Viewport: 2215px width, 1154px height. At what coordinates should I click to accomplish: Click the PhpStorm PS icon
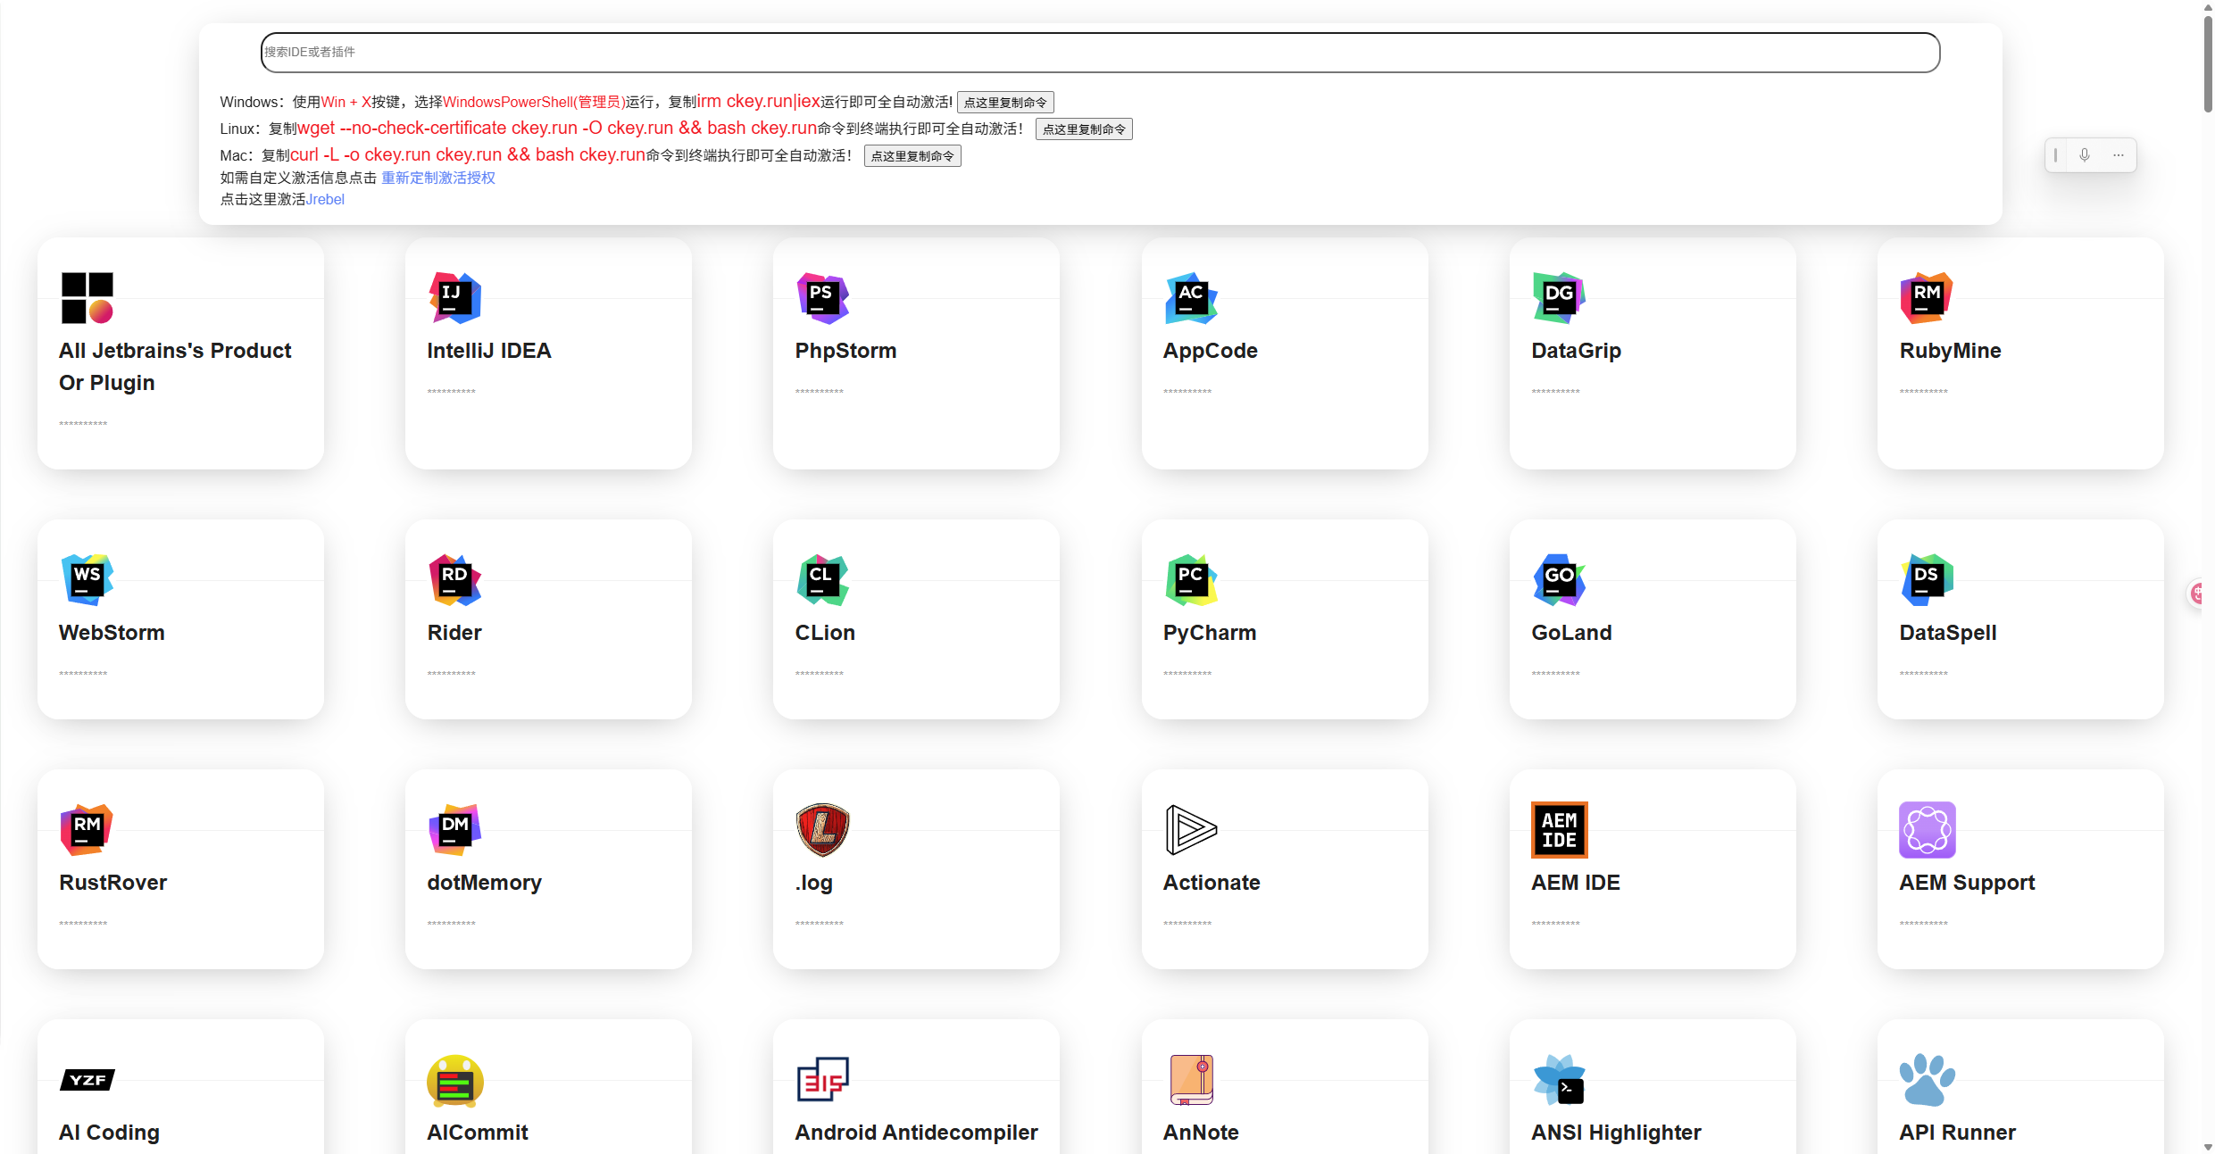[x=823, y=298]
